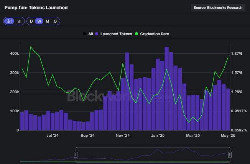The image size is (250, 164).
Task: Click the tall bar at Nov '24
Action: [x=127, y=92]
